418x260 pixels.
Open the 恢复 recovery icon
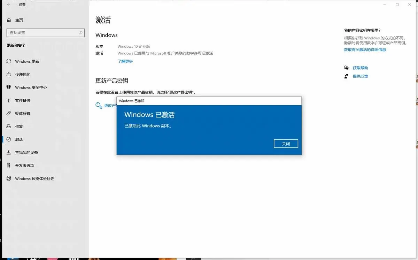coord(9,126)
